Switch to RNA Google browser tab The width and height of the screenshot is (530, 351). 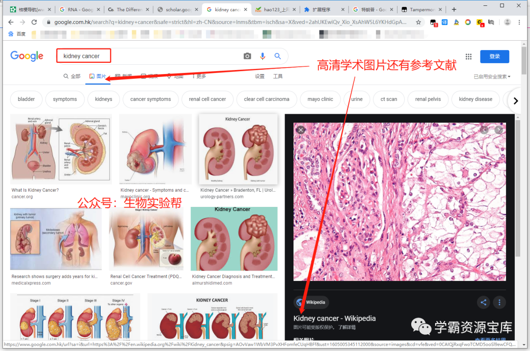(x=80, y=9)
